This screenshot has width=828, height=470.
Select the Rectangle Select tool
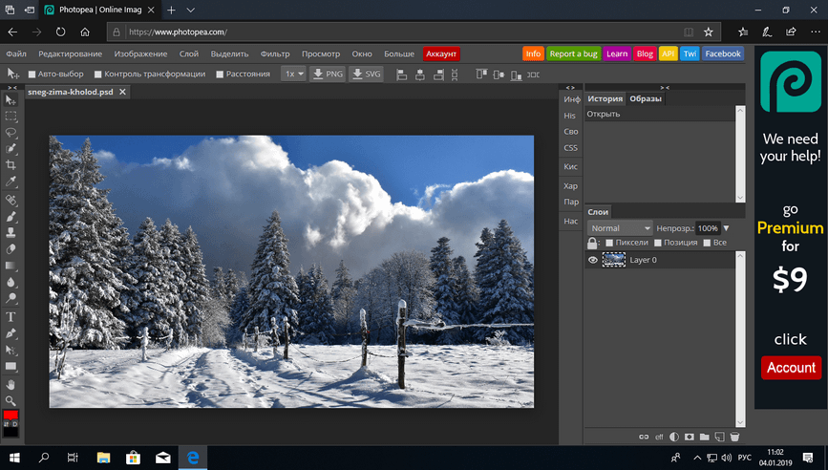click(x=11, y=117)
